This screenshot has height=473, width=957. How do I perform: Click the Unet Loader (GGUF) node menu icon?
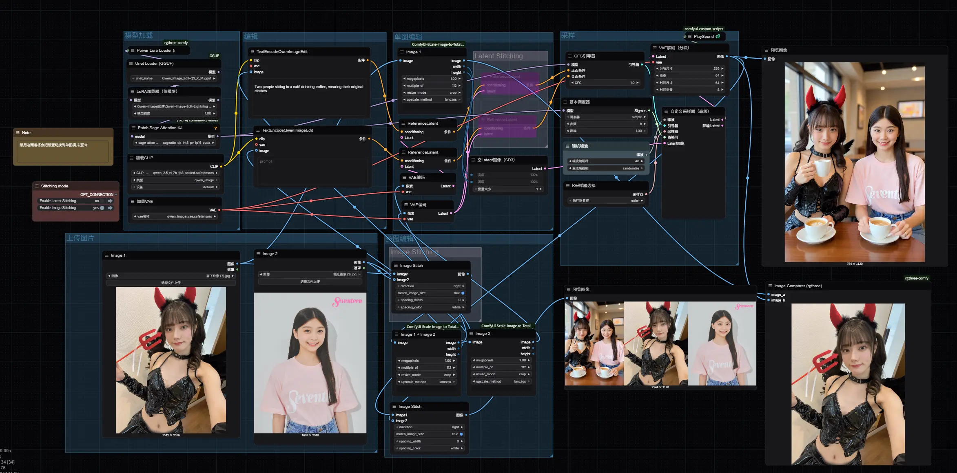(x=131, y=64)
